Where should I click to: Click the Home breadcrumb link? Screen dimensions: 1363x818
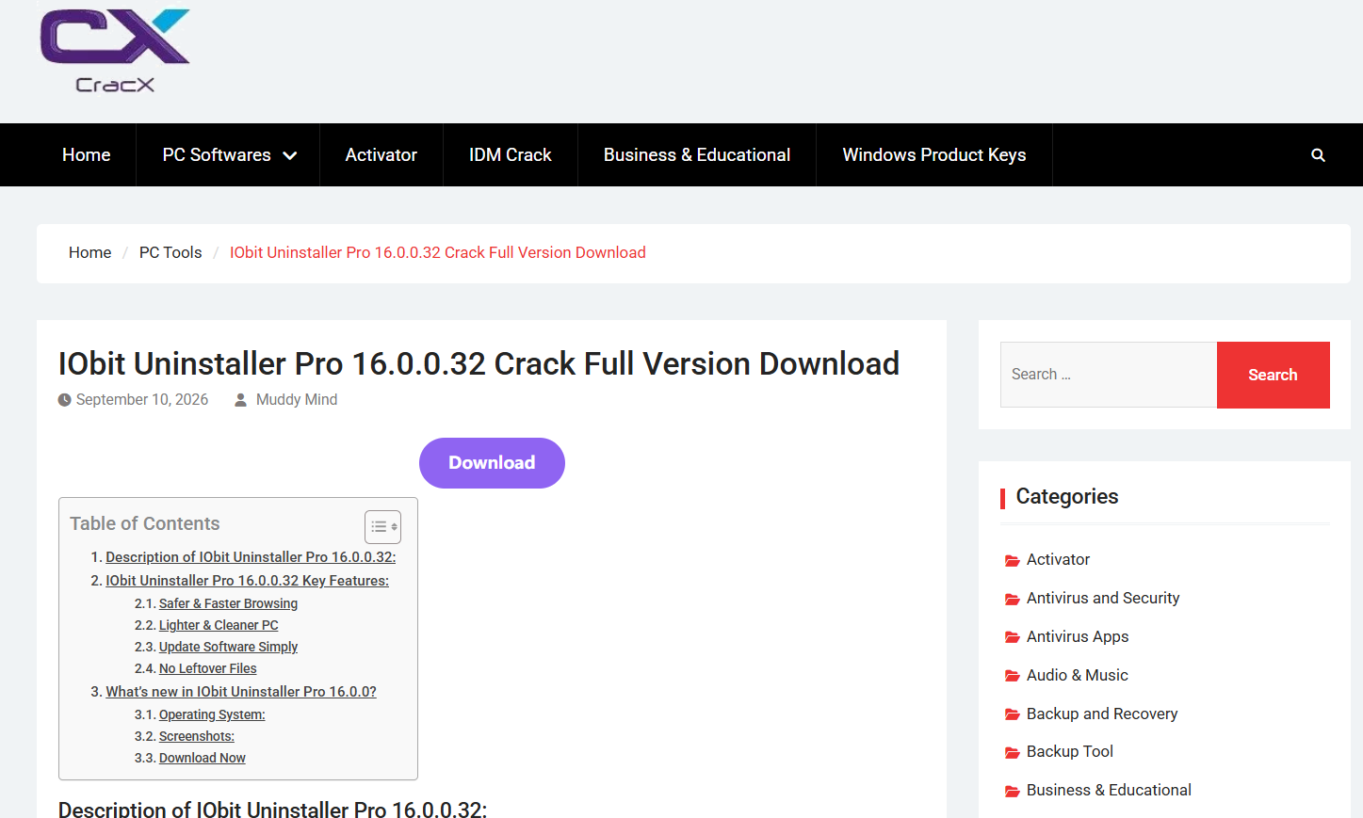pos(90,252)
